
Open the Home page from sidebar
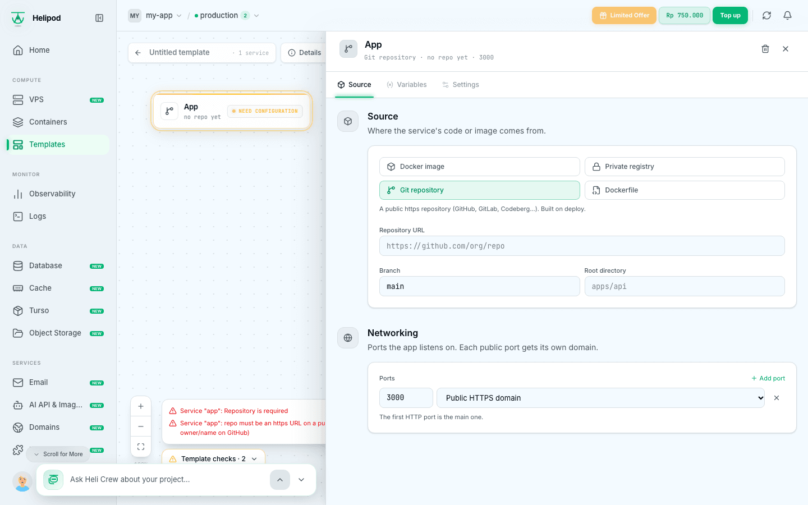tap(58, 50)
